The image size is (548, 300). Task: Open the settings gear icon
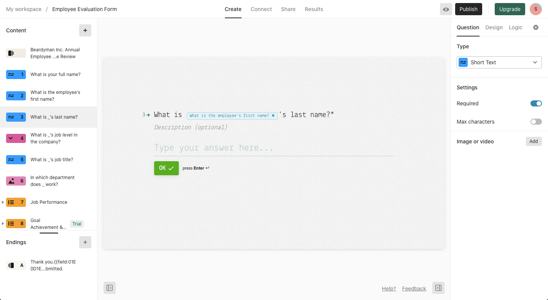point(536,27)
